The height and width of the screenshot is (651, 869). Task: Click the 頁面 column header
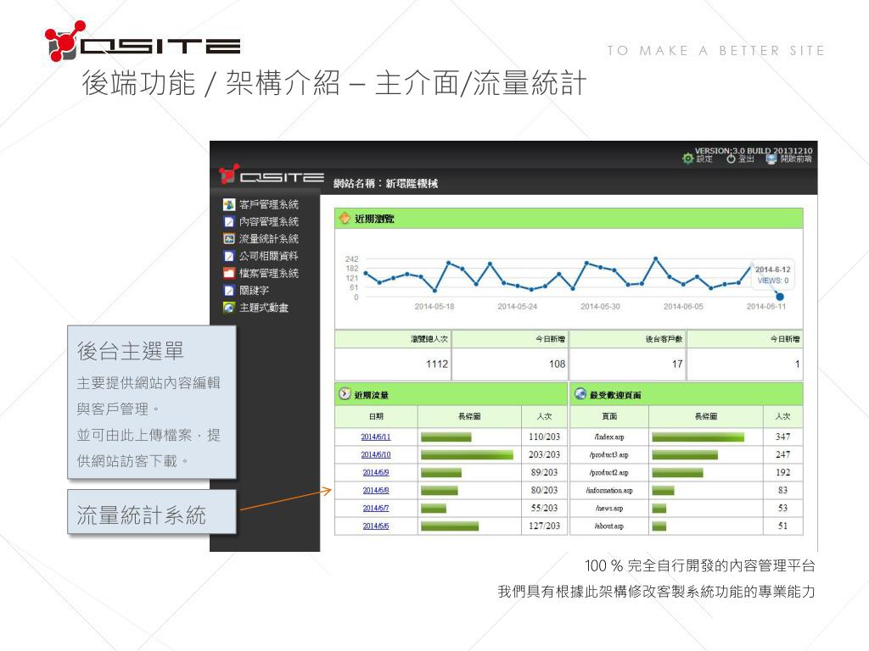(x=609, y=415)
